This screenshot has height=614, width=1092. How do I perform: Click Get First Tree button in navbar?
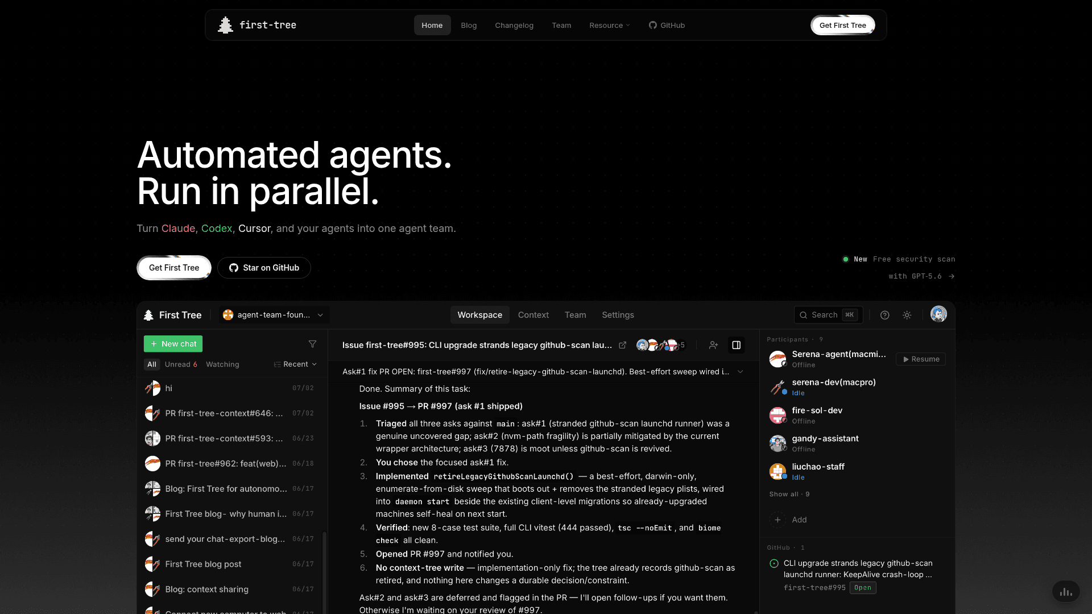pos(843,25)
